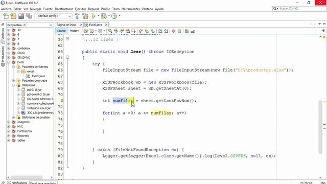The height and width of the screenshot is (184, 327).
Task: Minimize the Proyectos panel
Action: [51, 25]
